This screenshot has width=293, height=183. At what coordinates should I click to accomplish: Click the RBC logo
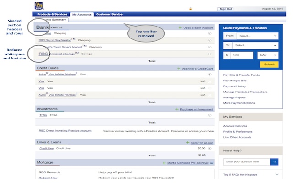(x=39, y=6)
